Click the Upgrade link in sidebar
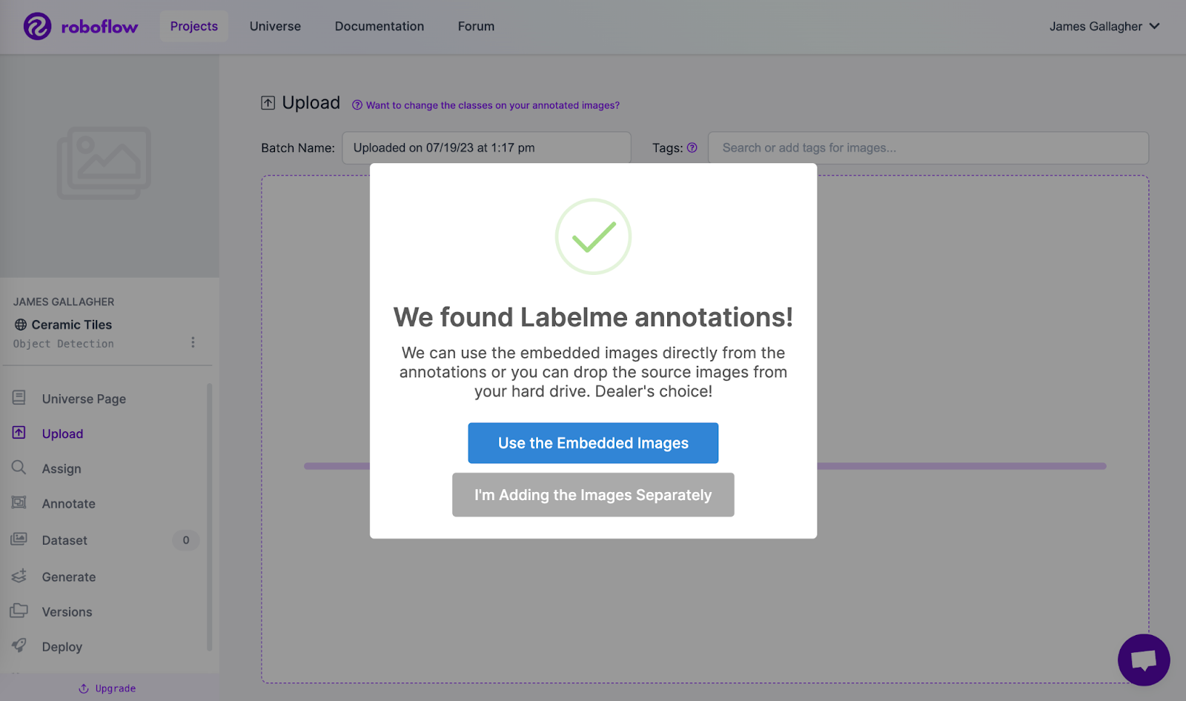This screenshot has height=701, width=1186. coord(108,688)
